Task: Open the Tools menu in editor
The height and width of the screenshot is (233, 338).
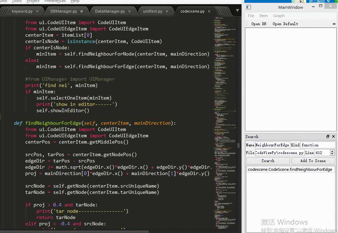Action: [16, 1]
